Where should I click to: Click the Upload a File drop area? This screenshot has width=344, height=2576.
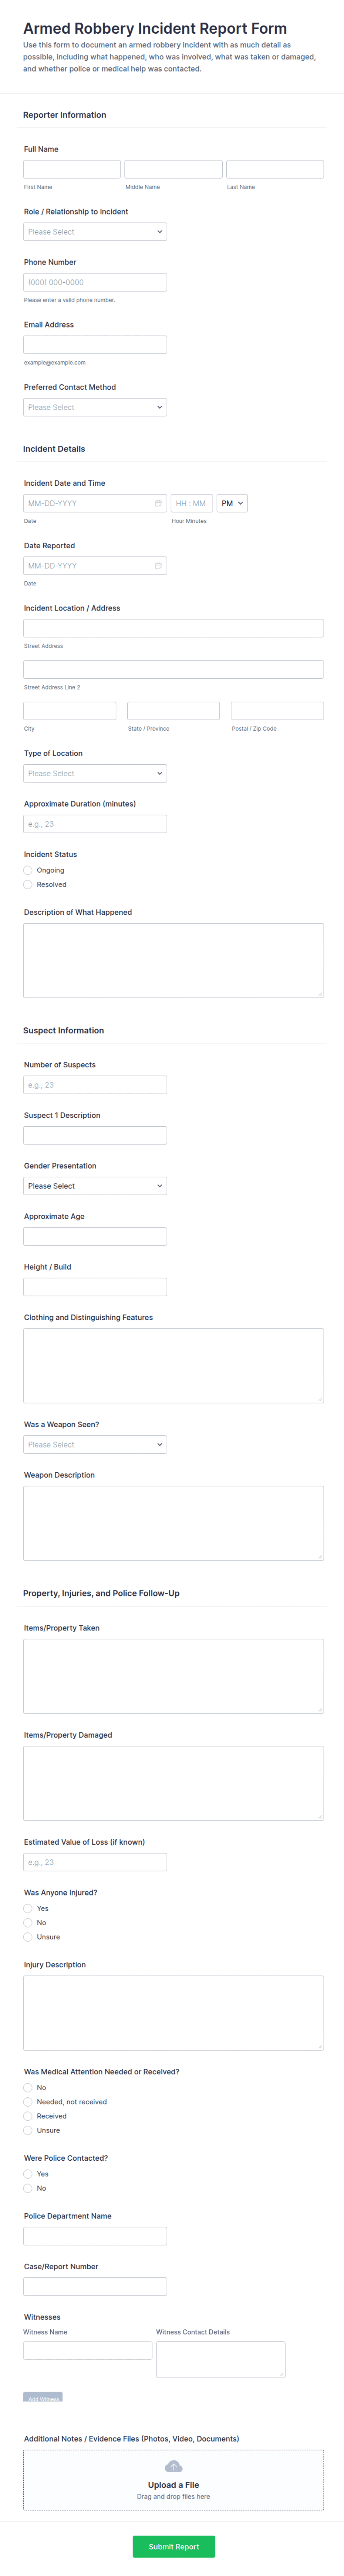[173, 2480]
